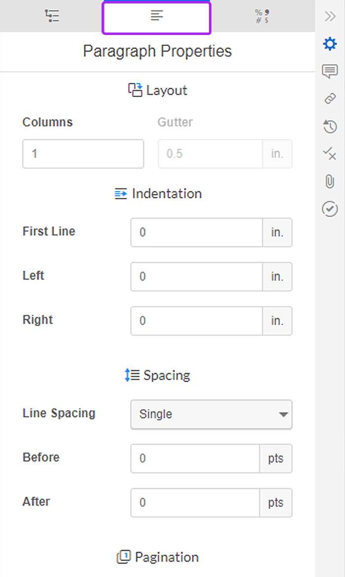Collapse the side panel with double chevron
This screenshot has height=577, width=345.
[x=330, y=16]
